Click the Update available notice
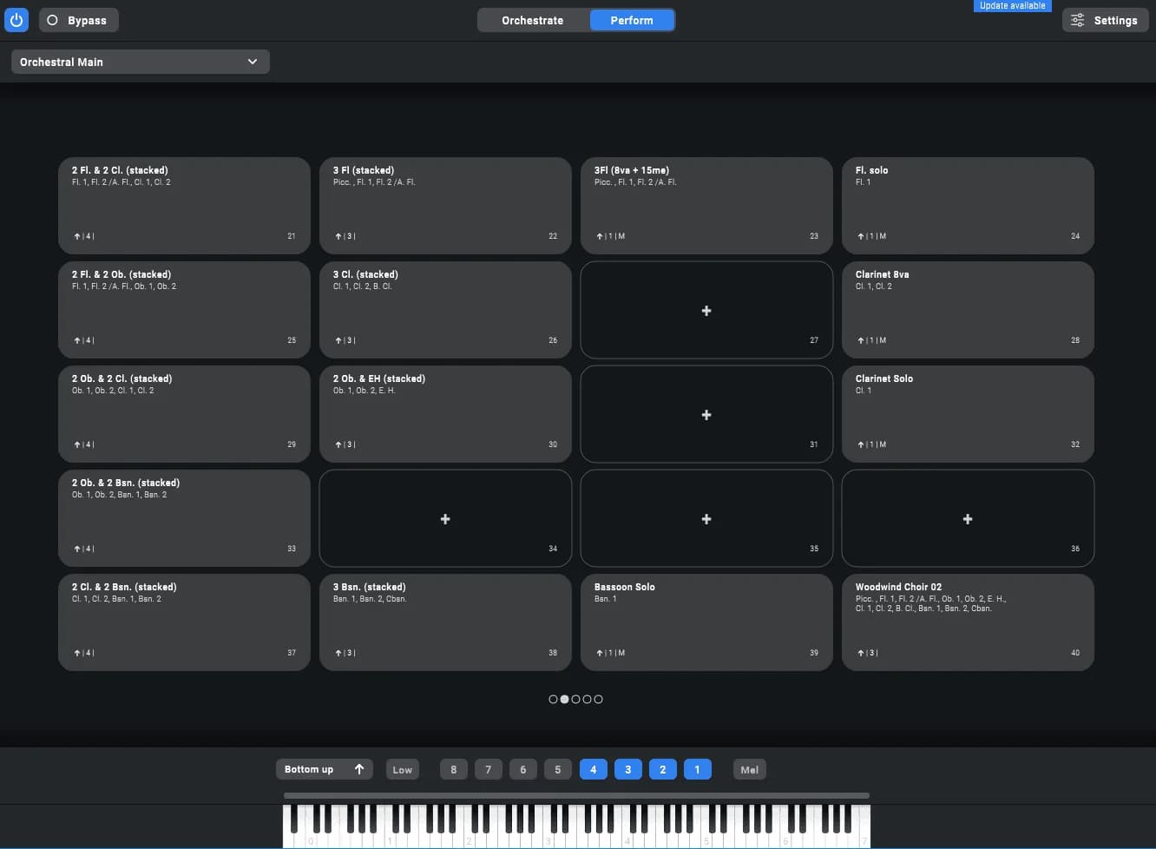The width and height of the screenshot is (1156, 849). pos(1012,6)
